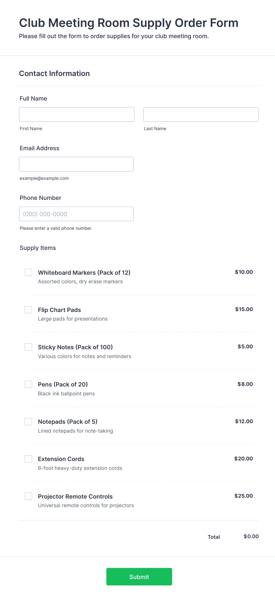Screen dimensions: 275x600
Task: Click the Whiteboard Markers (Pack of 12) label
Action: (84, 273)
